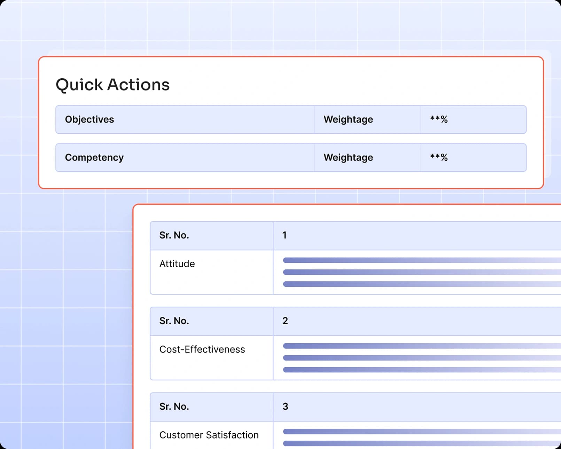Screen dimensions: 561x449
Task: Click the **% value for Competency
Action: 438,157
